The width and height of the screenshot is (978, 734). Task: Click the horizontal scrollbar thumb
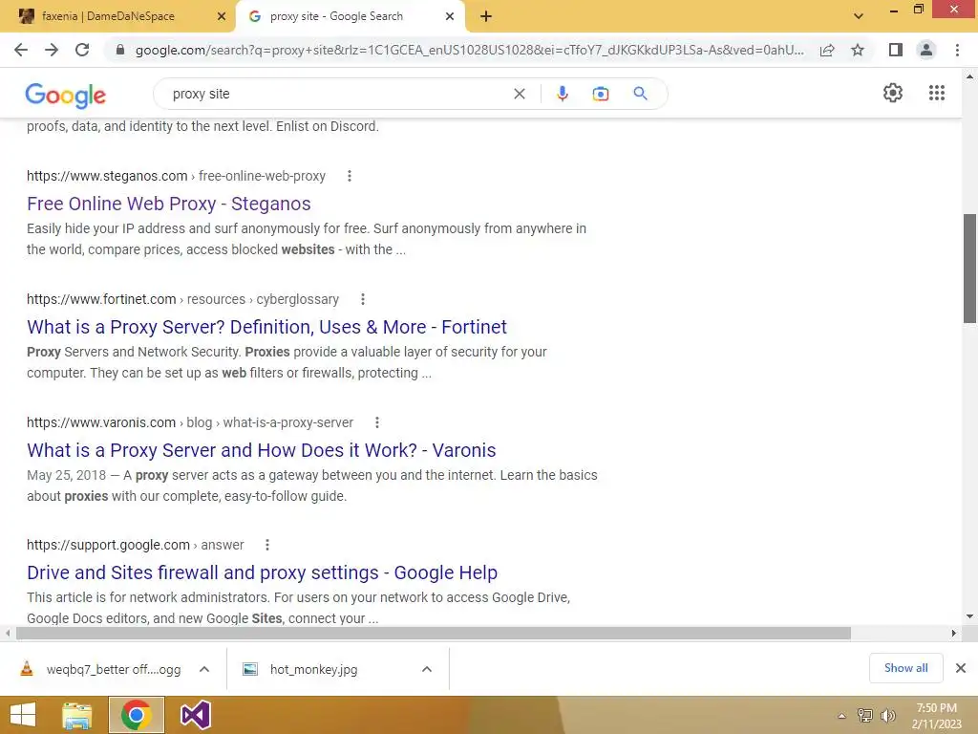pyautogui.click(x=434, y=633)
